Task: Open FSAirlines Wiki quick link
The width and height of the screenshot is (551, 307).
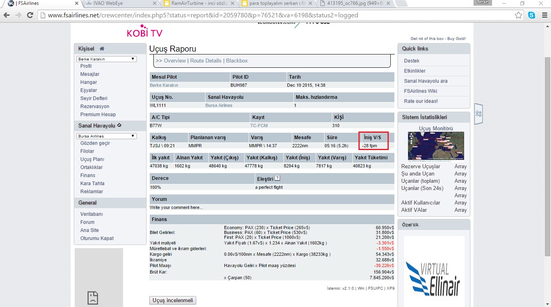Action: coord(421,91)
